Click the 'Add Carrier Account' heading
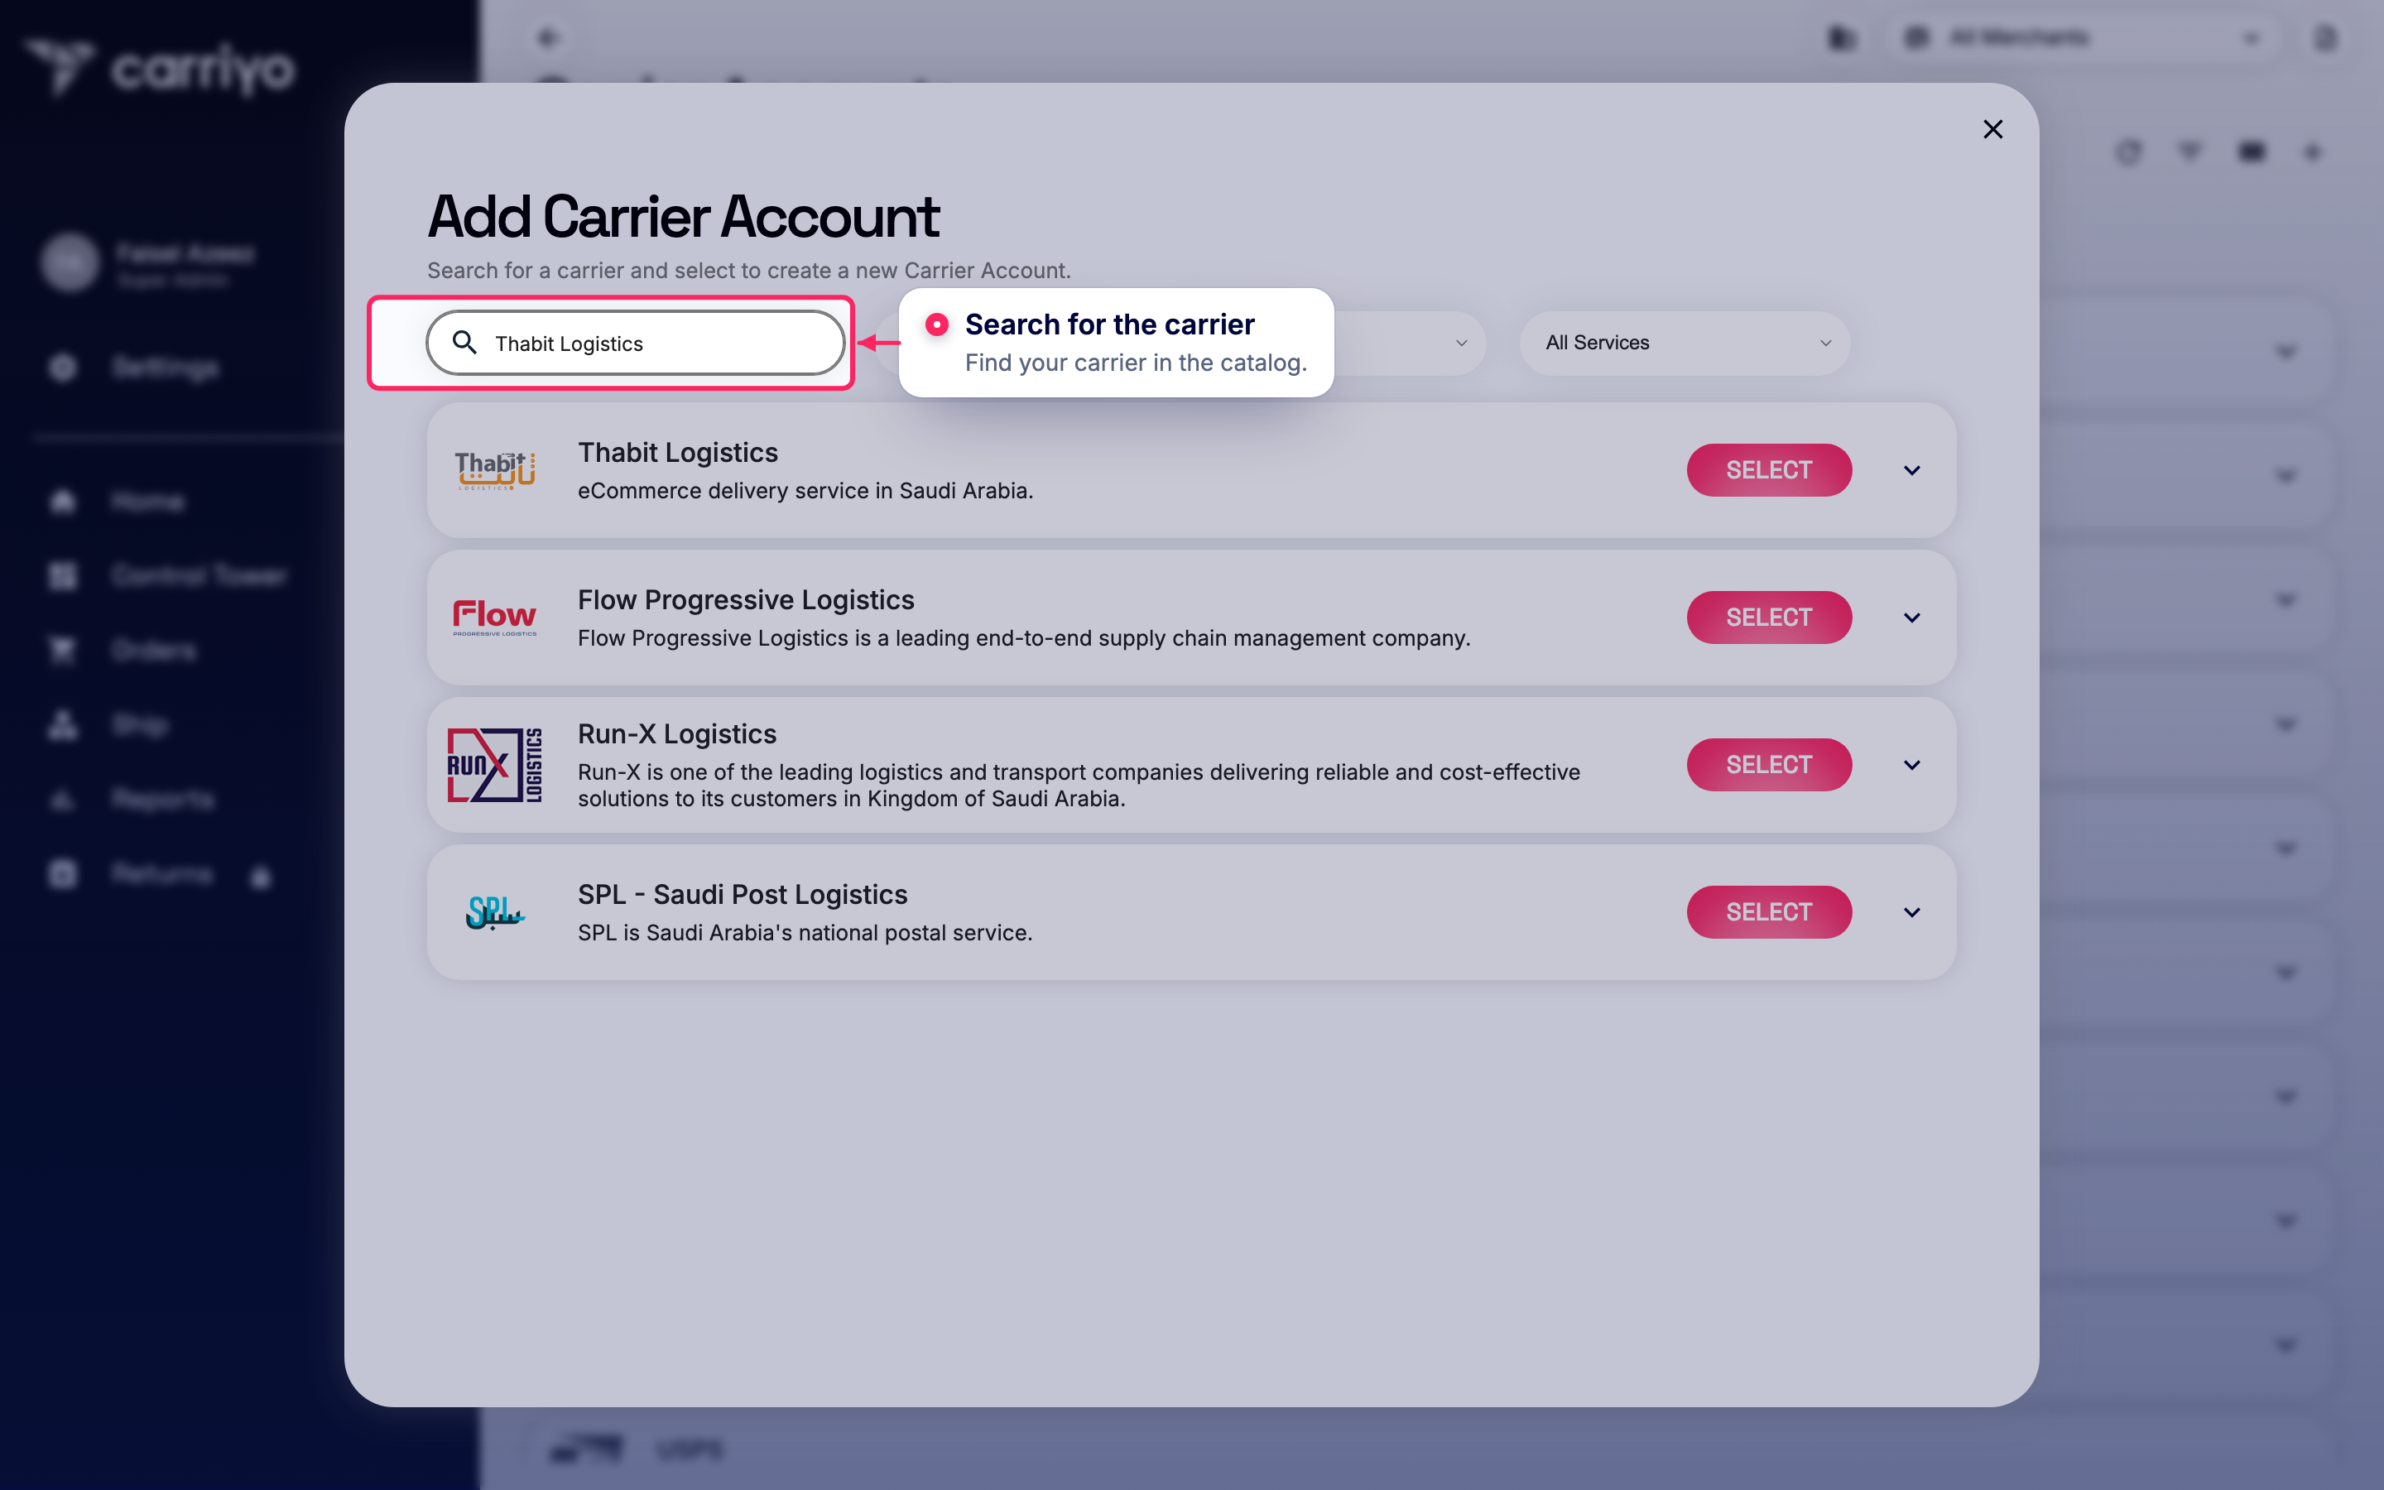The width and height of the screenshot is (2384, 1490). click(x=684, y=216)
